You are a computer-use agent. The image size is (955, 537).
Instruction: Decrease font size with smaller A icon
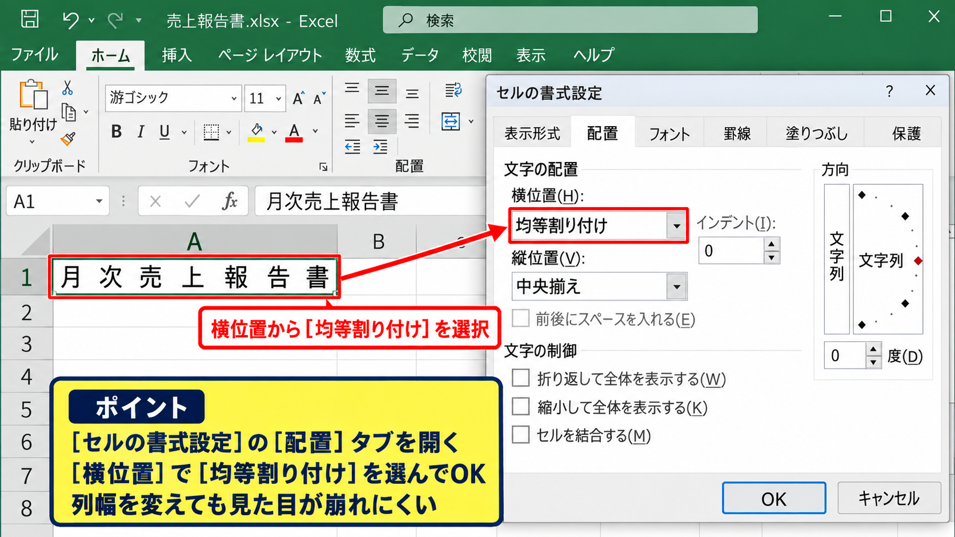[319, 98]
